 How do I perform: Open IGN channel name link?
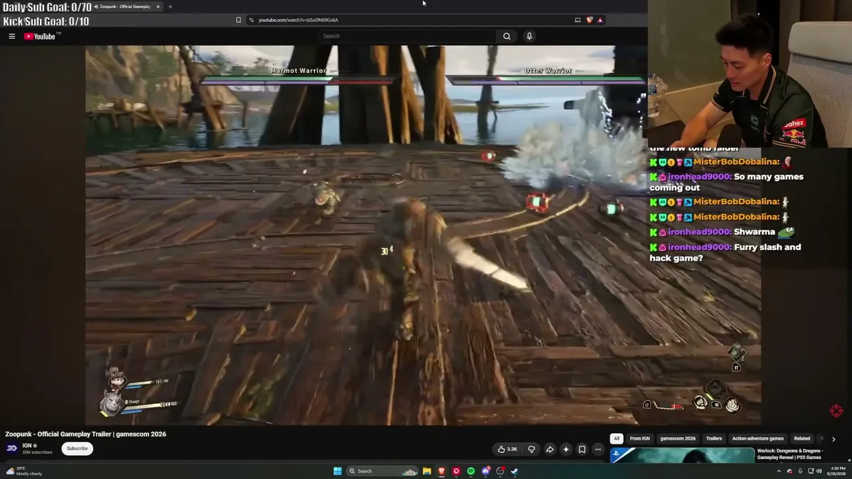pyautogui.click(x=27, y=446)
